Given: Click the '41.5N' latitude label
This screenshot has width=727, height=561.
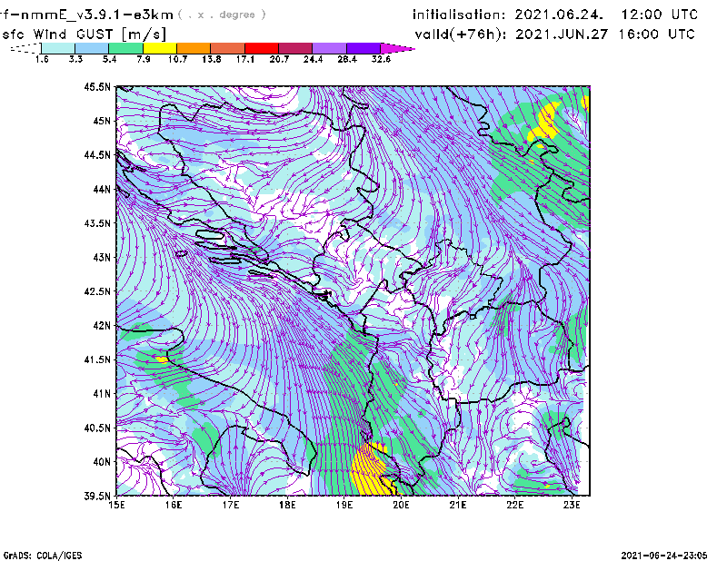Looking at the screenshot, I should [97, 359].
